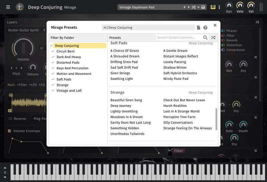
Task: Click the presets list vertical scrollbar
Action: (x=216, y=119)
